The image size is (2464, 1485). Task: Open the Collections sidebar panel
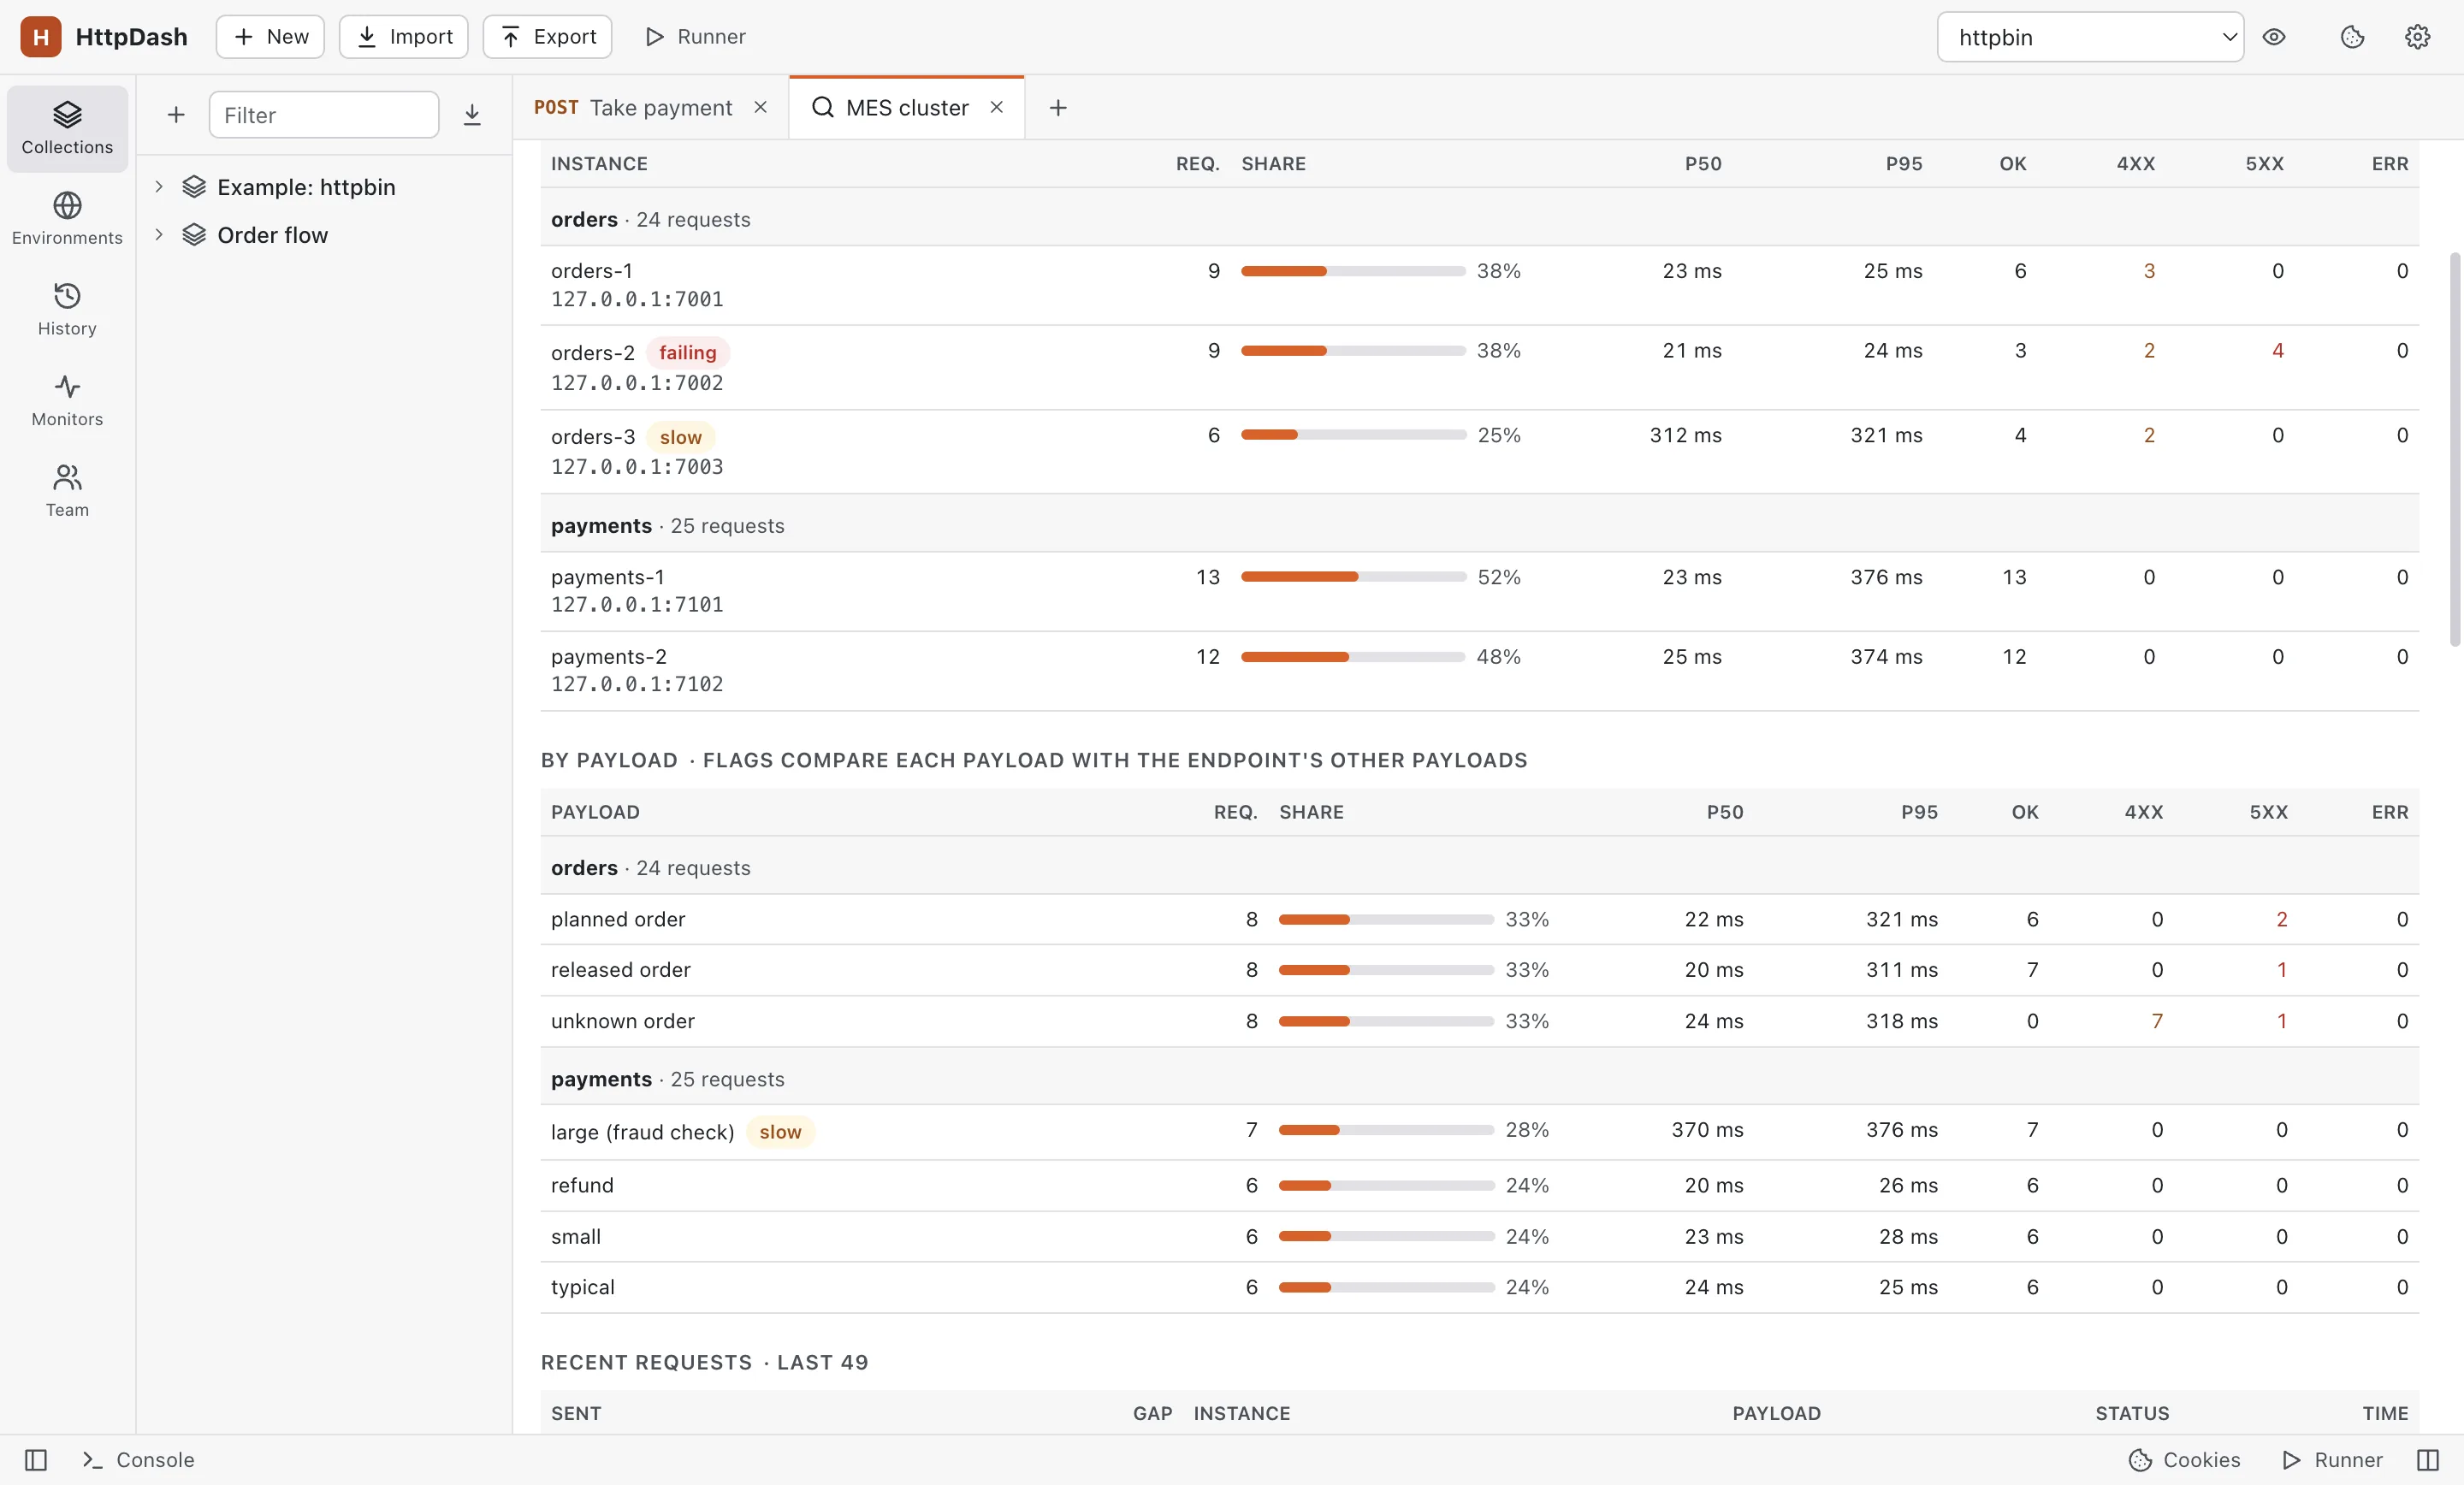67,128
